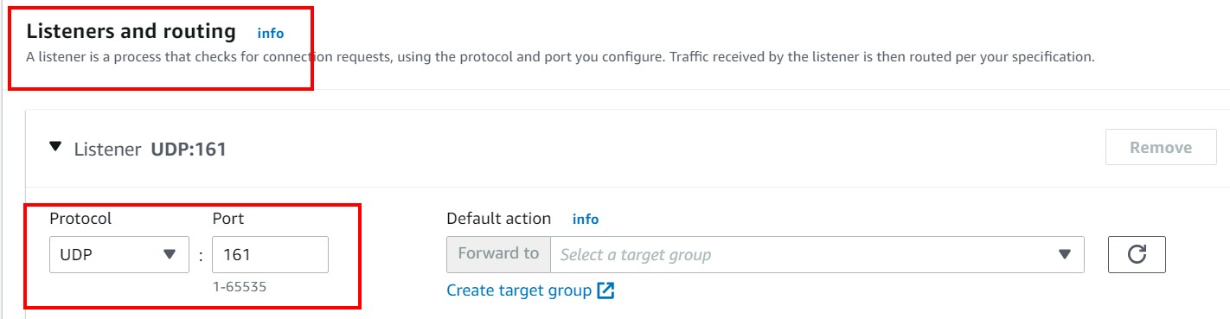Click the 1-65535 port range hint
This screenshot has width=1230, height=319.
(x=239, y=287)
